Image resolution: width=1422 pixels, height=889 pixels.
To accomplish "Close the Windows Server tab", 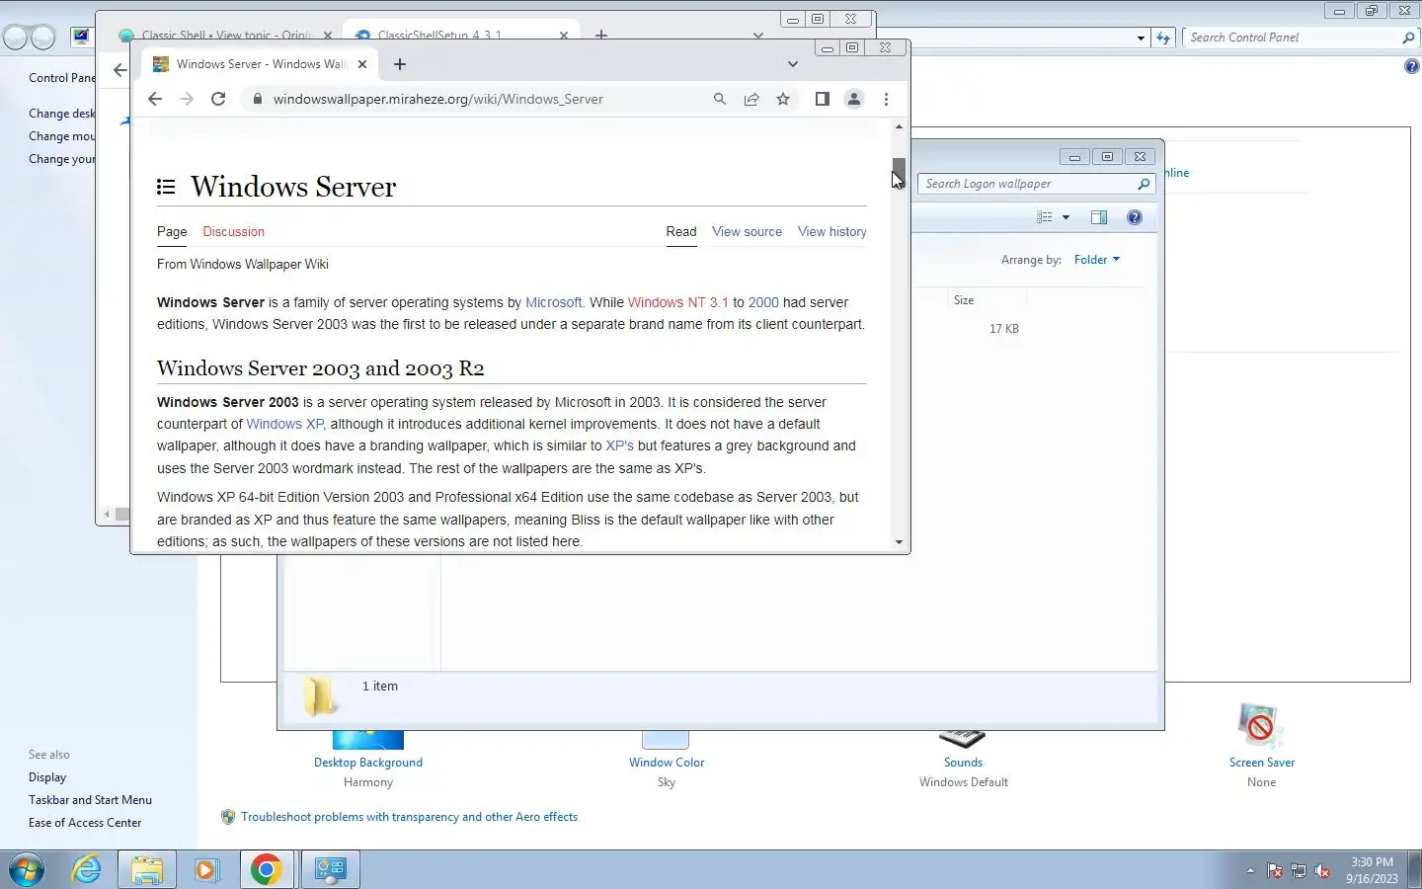I will click(362, 64).
